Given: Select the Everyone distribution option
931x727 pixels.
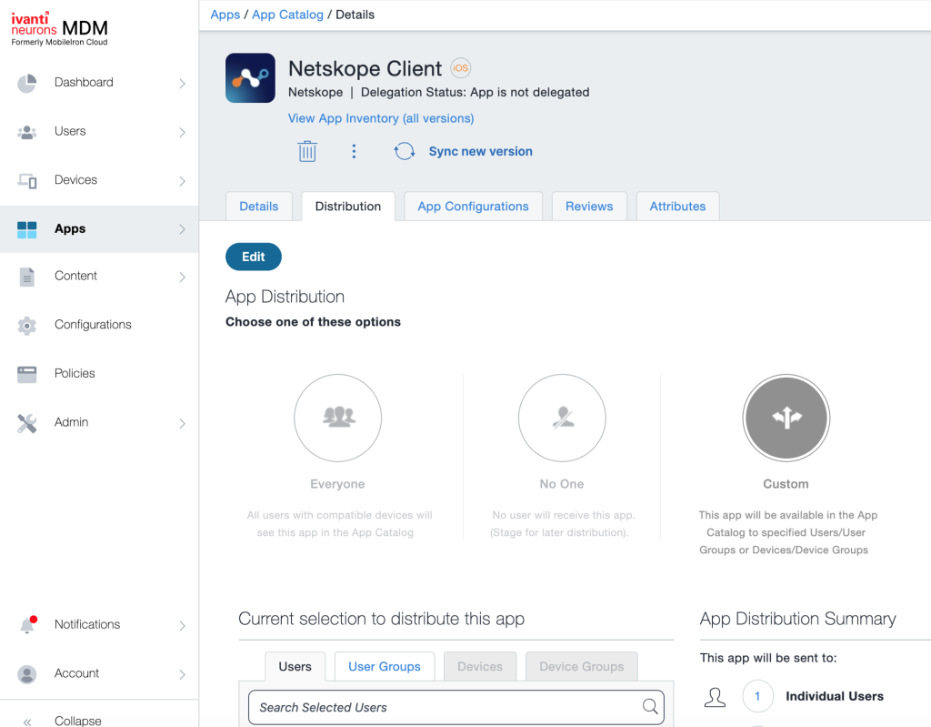Looking at the screenshot, I should pos(337,418).
